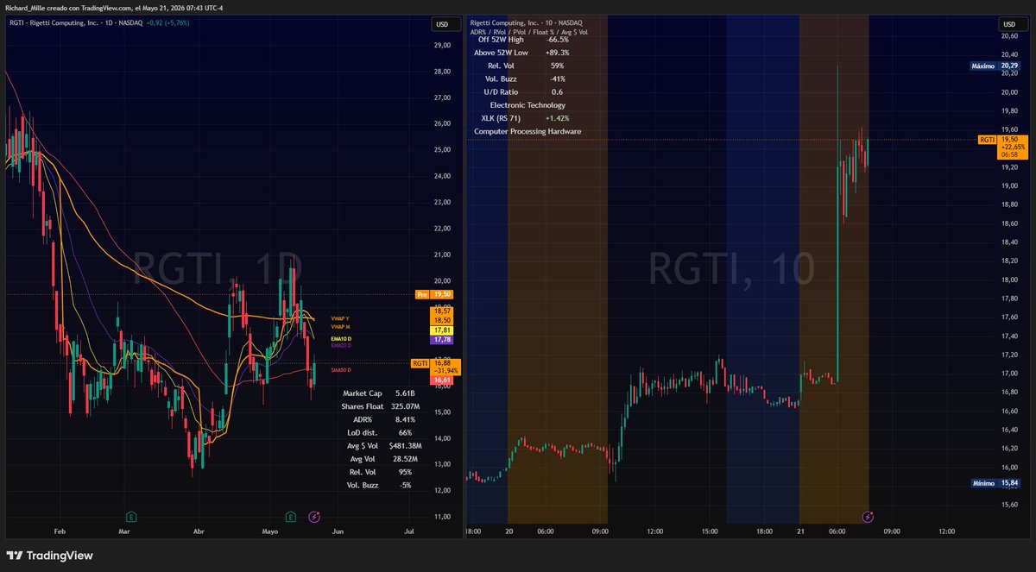This screenshot has width=1036, height=572.
Task: Click the U/D Ratio 0.6 row
Action: pyautogui.click(x=522, y=91)
